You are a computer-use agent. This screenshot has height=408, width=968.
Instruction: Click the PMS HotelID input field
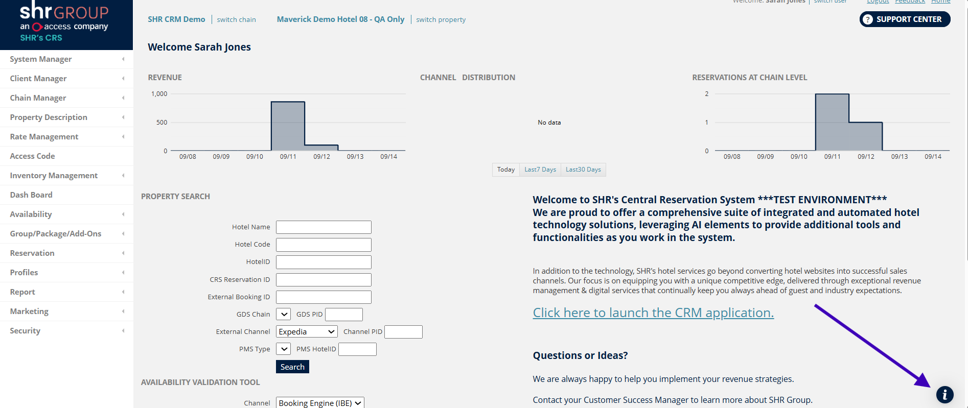coord(357,349)
